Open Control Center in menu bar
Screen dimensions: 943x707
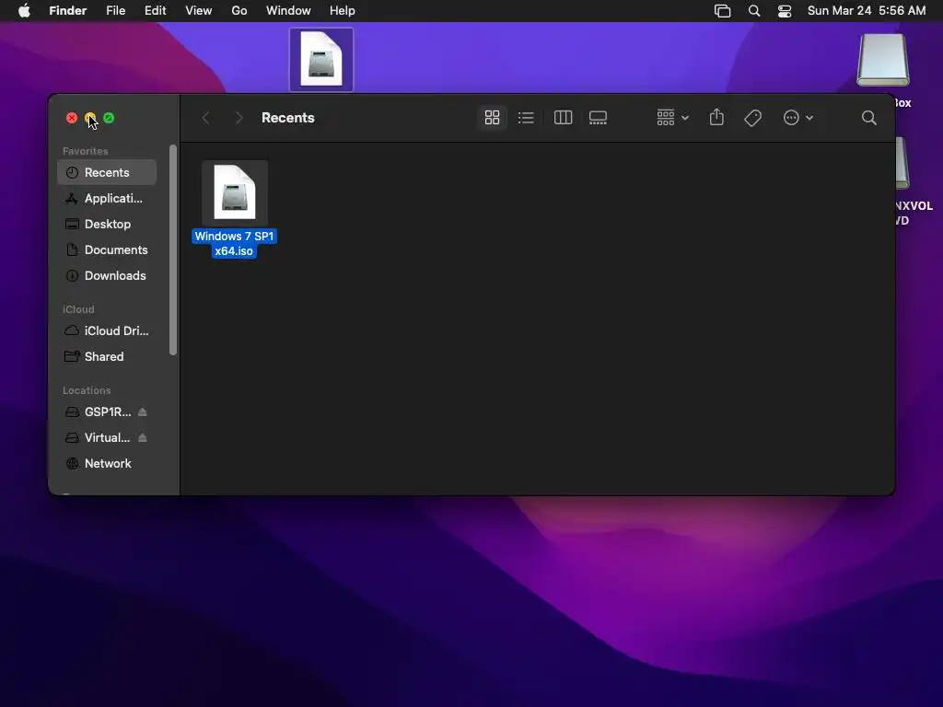(x=785, y=11)
